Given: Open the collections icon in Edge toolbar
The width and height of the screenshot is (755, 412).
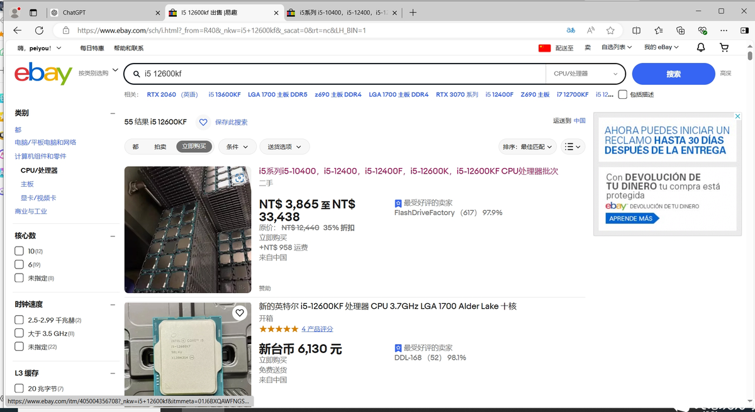Looking at the screenshot, I should [x=680, y=30].
